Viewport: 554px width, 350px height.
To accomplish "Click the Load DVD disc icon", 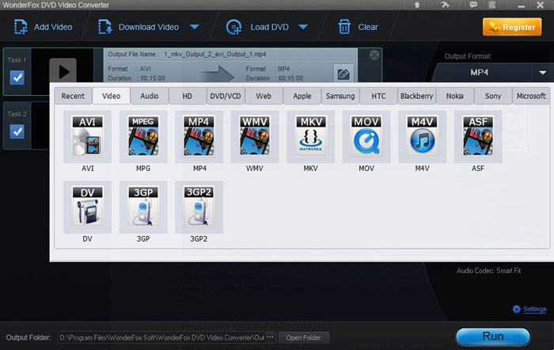I will click(x=234, y=27).
